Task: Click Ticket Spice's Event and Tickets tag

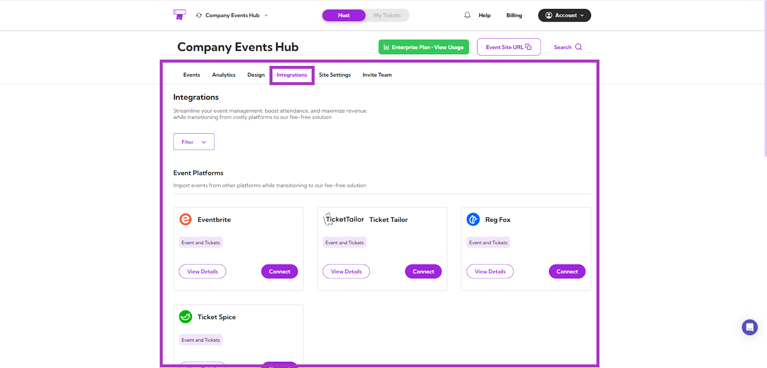Action: [201, 340]
